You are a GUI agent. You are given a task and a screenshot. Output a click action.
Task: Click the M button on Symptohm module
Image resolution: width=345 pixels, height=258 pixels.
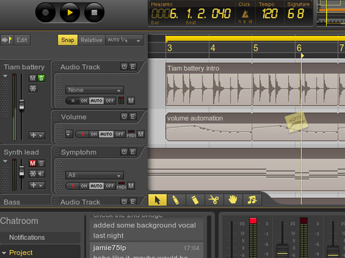[x=131, y=186]
